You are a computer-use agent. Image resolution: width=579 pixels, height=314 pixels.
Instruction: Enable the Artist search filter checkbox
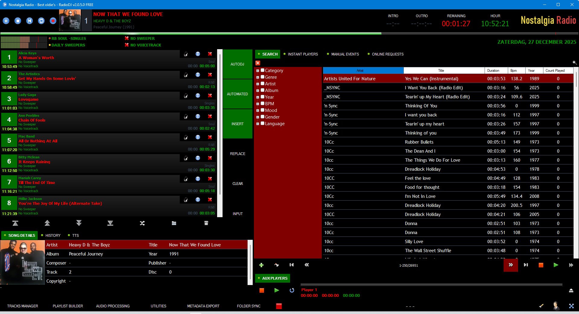point(262,84)
